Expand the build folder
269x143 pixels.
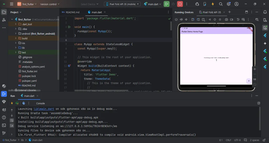pyautogui.click(x=15, y=38)
